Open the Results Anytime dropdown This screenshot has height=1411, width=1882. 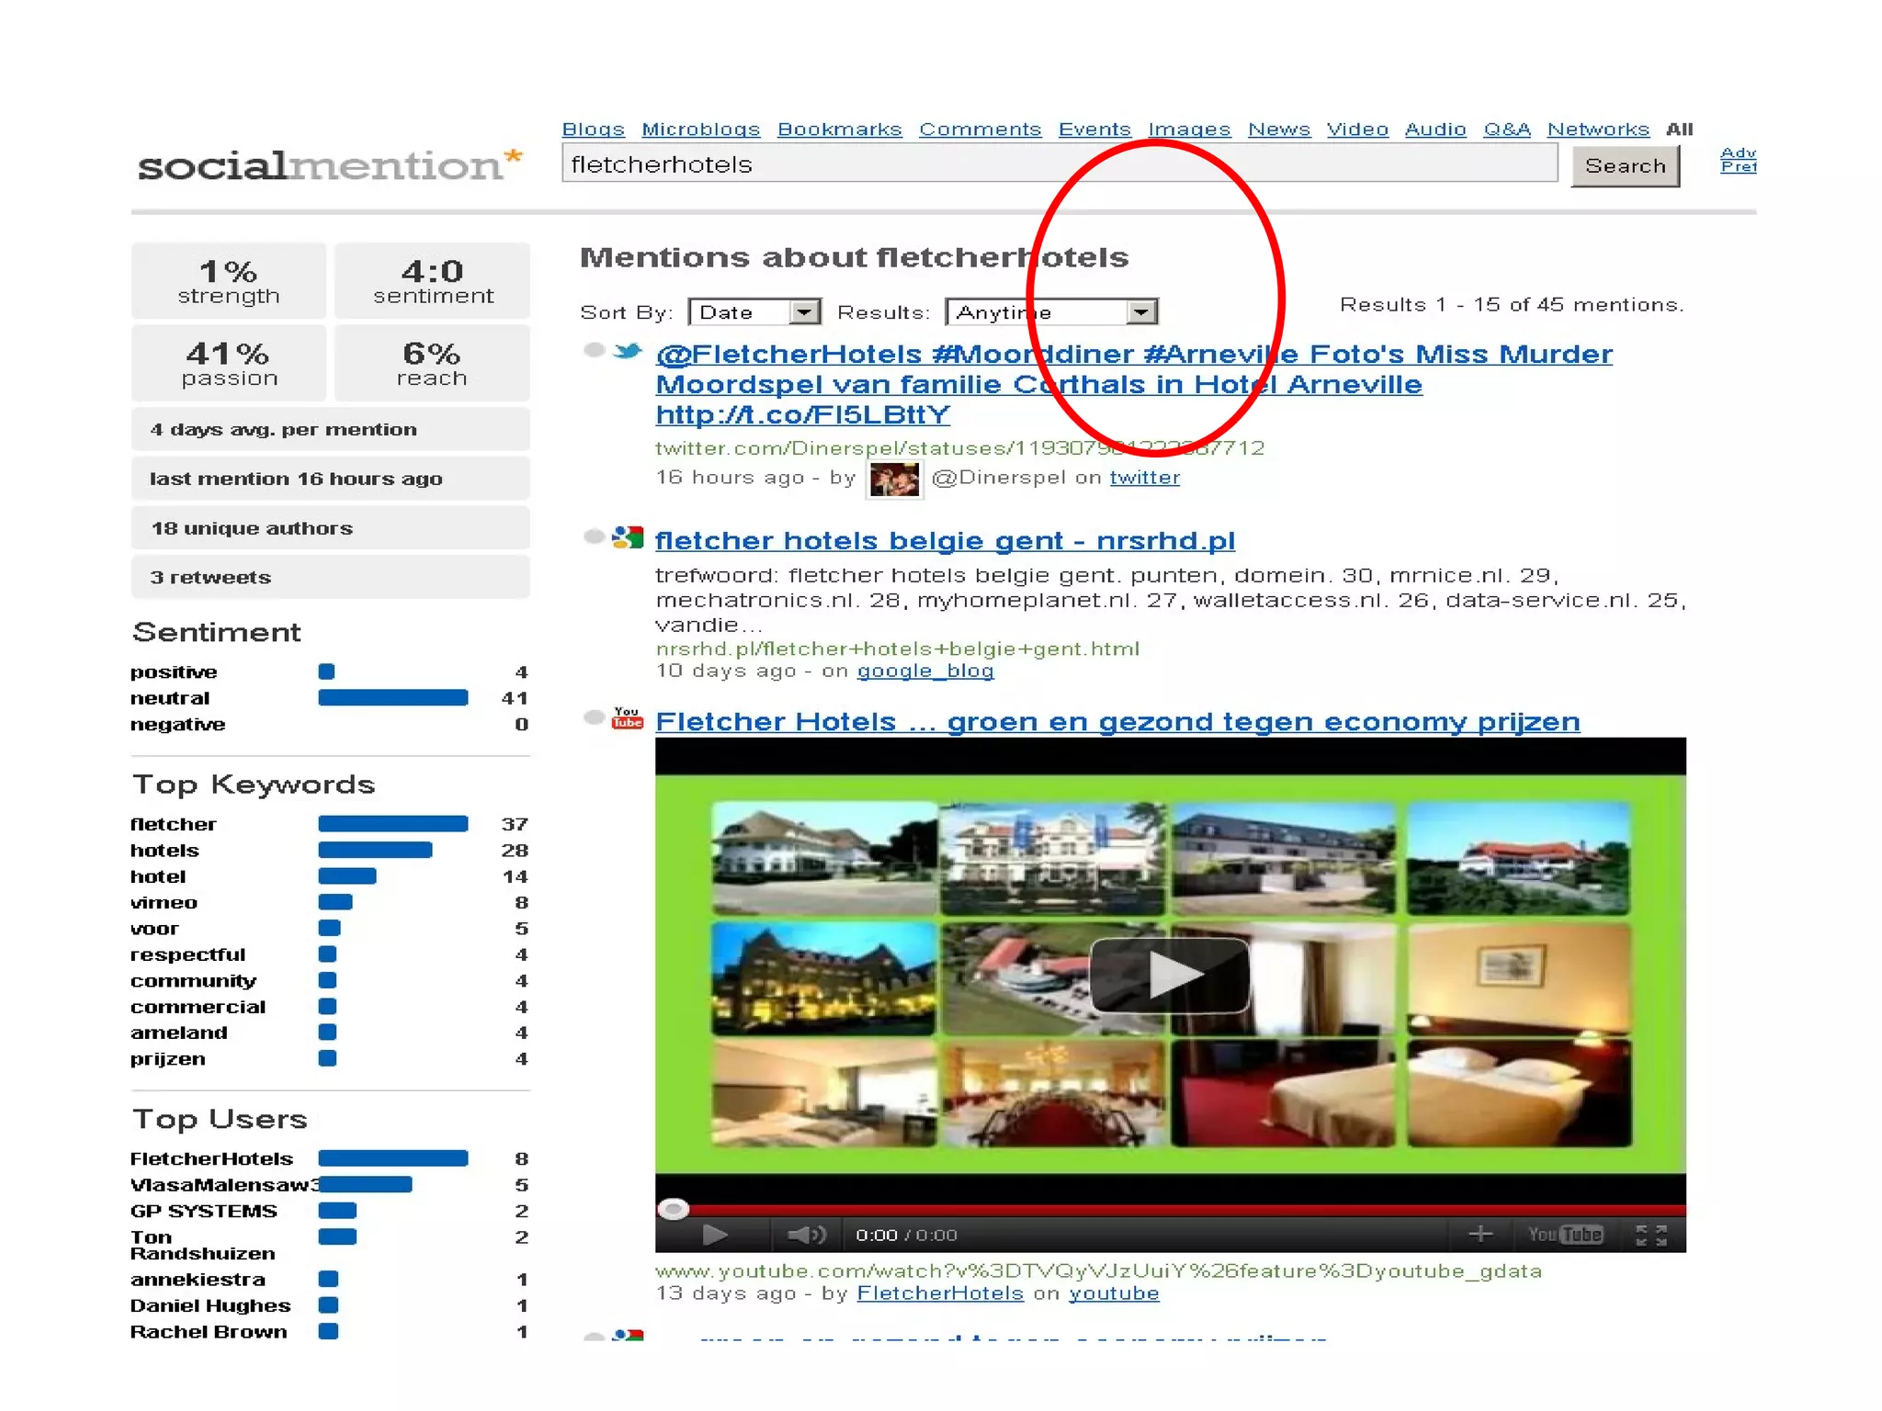coord(1140,312)
